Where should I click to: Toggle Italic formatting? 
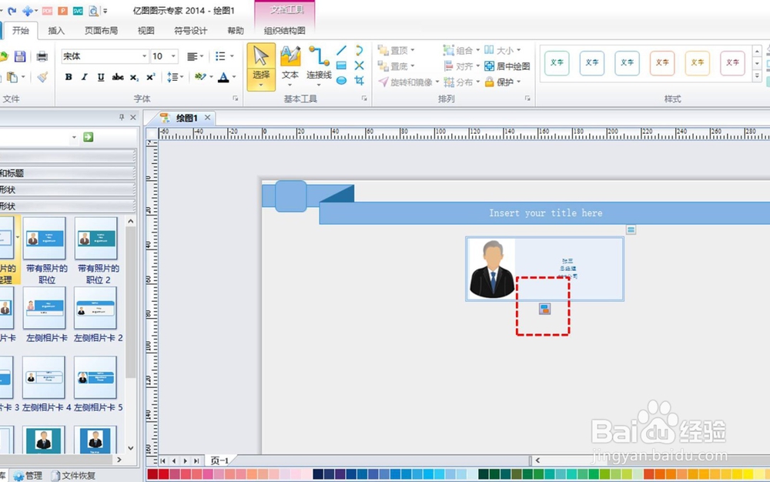point(85,77)
